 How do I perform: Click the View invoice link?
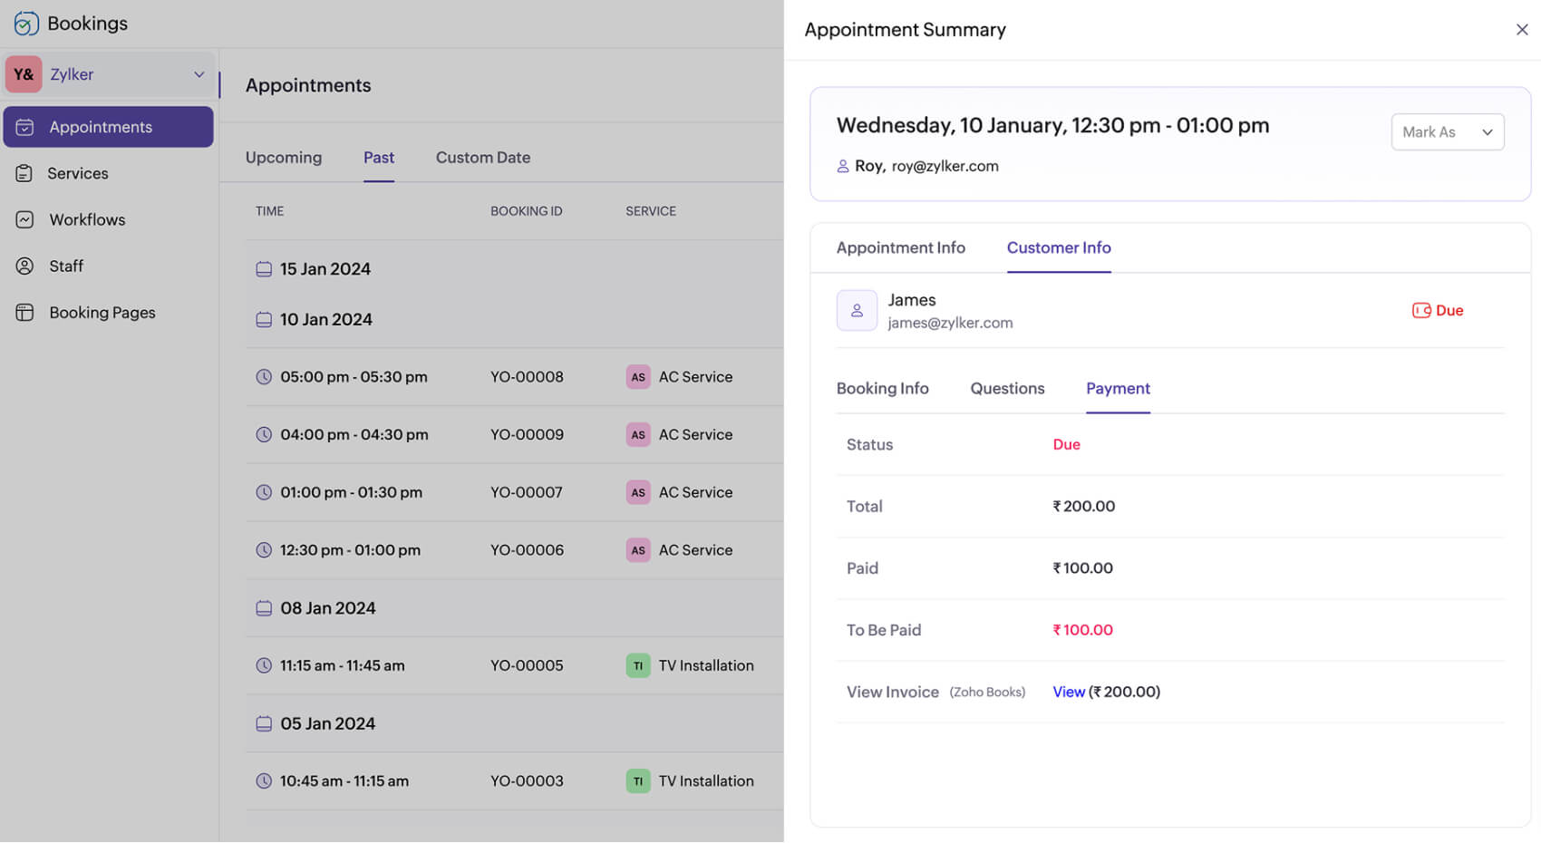click(x=1069, y=692)
